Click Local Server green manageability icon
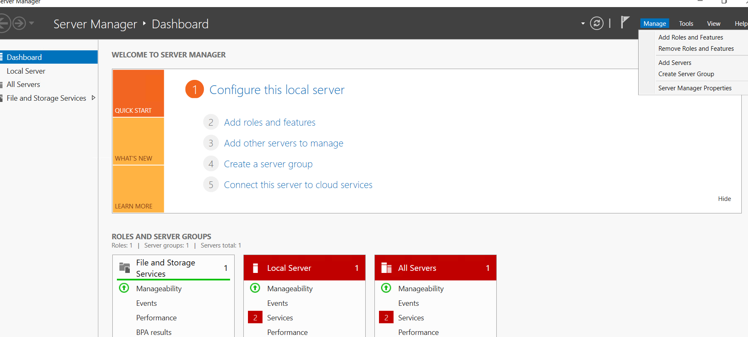The width and height of the screenshot is (748, 337). [x=255, y=288]
